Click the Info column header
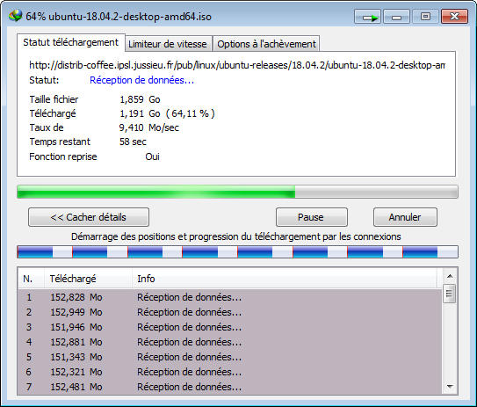Image resolution: width=477 pixels, height=407 pixels. pos(285,279)
